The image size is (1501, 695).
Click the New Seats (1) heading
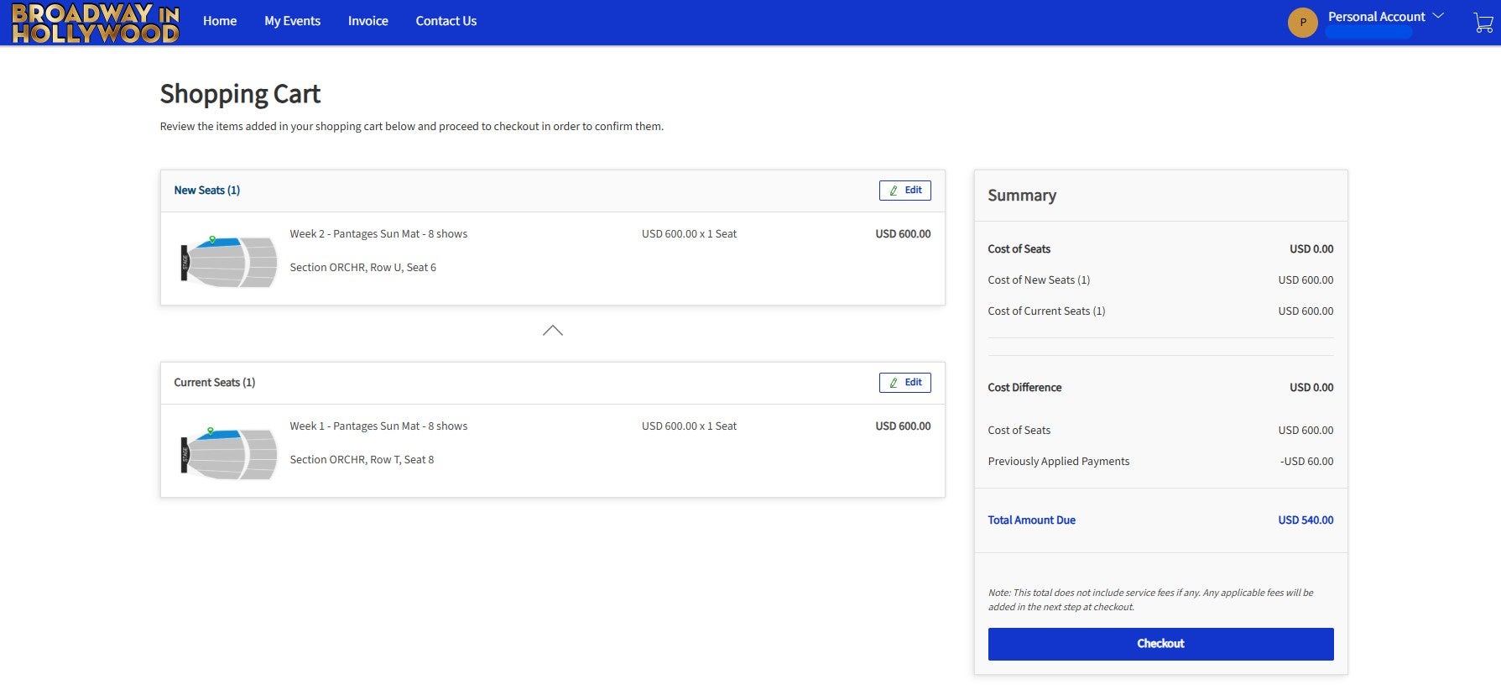click(207, 191)
